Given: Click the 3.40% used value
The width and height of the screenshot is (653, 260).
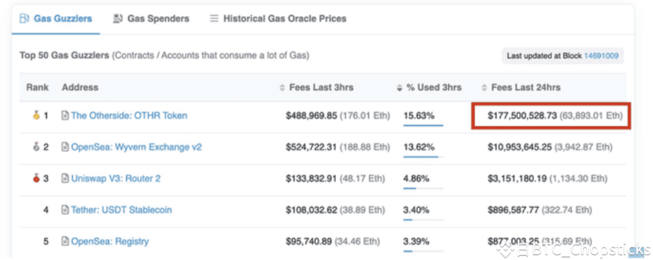Looking at the screenshot, I should tap(416, 210).
